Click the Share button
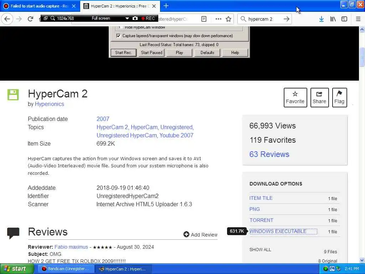This screenshot has height=274, width=365. pyautogui.click(x=319, y=97)
